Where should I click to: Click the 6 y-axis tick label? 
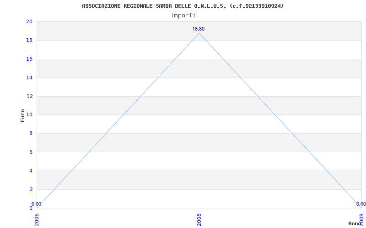click(31, 152)
